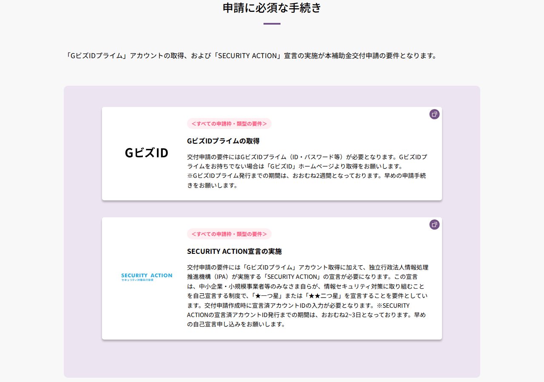
Task: Click the requirement tag above GビズIDプライムの取得
Action: pos(229,124)
